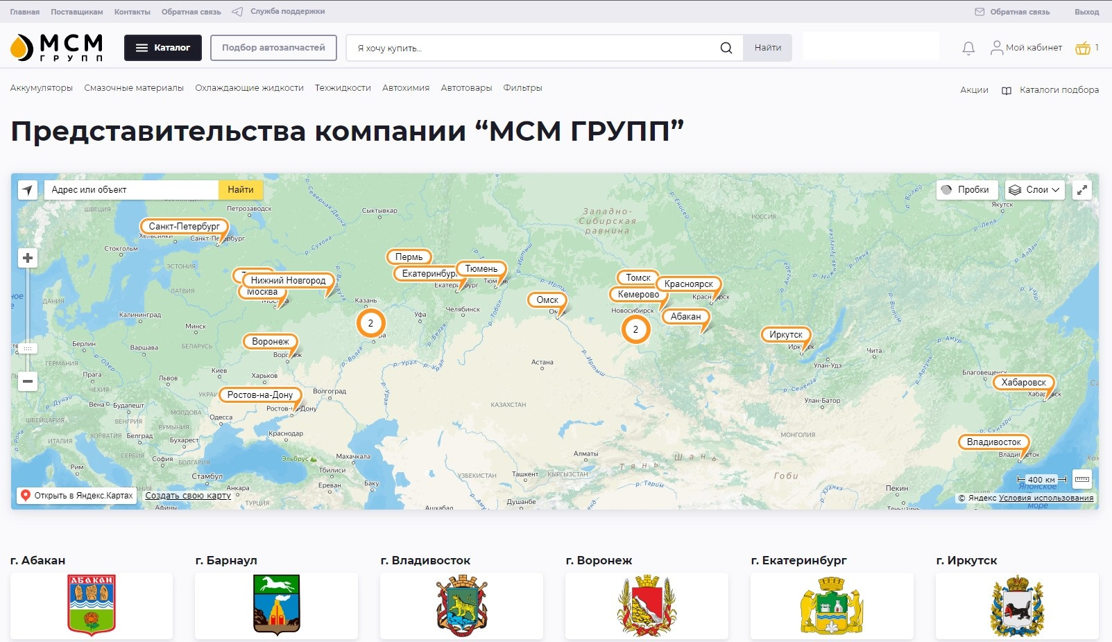This screenshot has width=1112, height=642.
Task: Open Мой кабинет account link
Action: pyautogui.click(x=1027, y=48)
